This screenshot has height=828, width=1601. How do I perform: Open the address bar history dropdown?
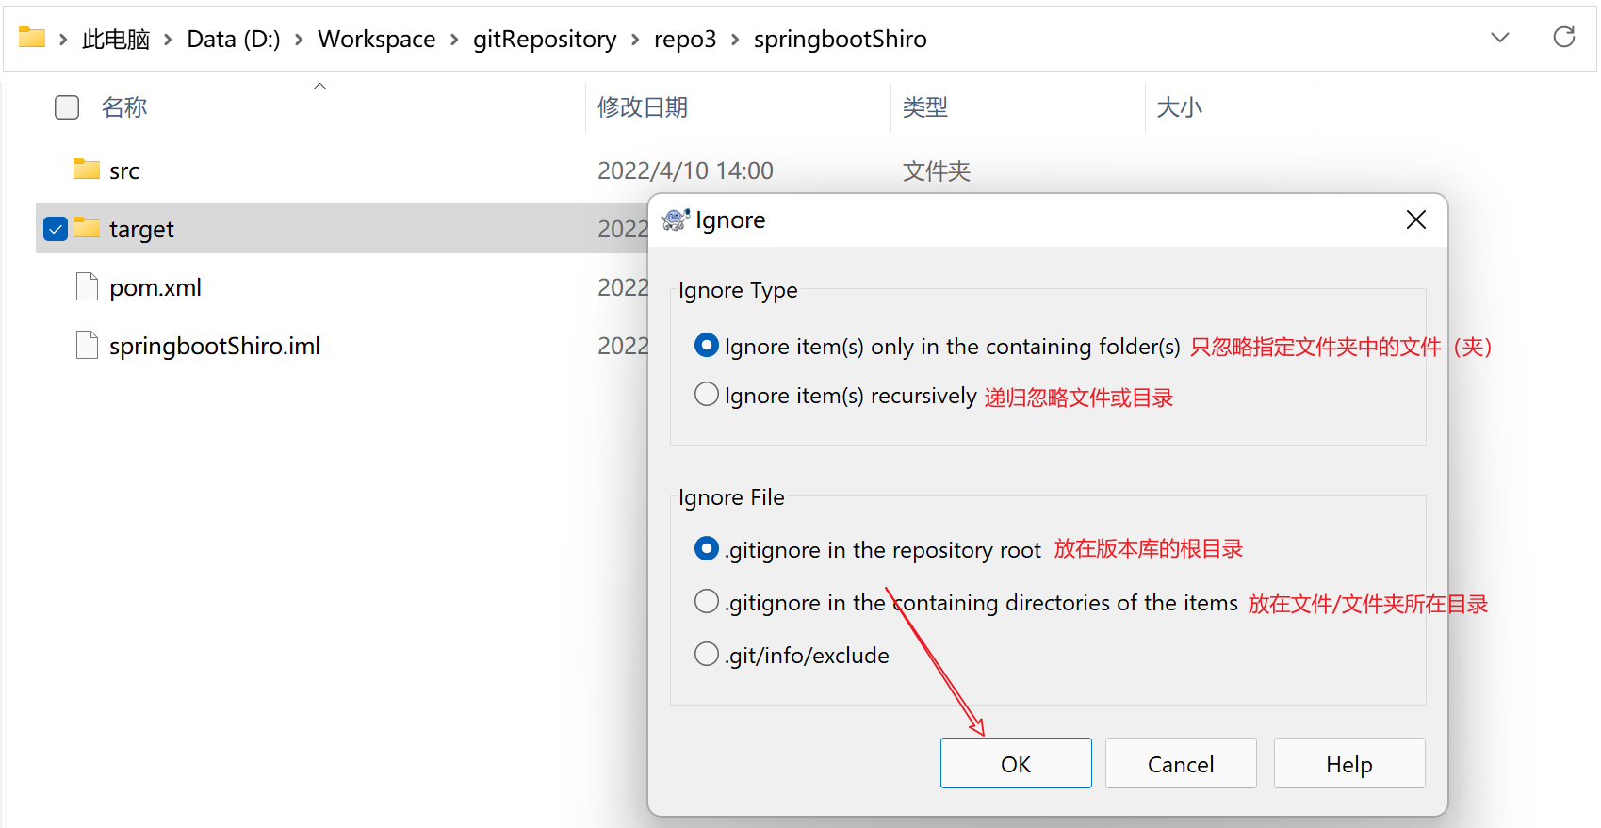(x=1499, y=38)
